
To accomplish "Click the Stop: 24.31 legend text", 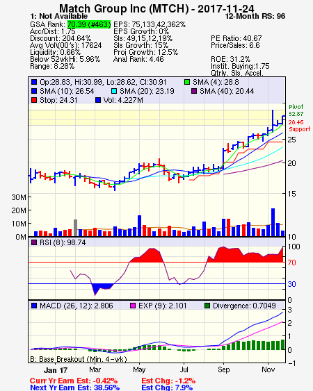I will pyautogui.click(x=58, y=100).
